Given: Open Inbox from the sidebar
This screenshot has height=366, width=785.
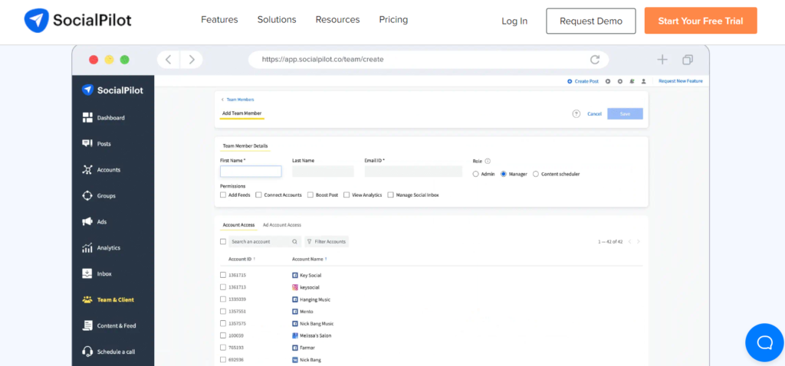Looking at the screenshot, I should point(97,274).
